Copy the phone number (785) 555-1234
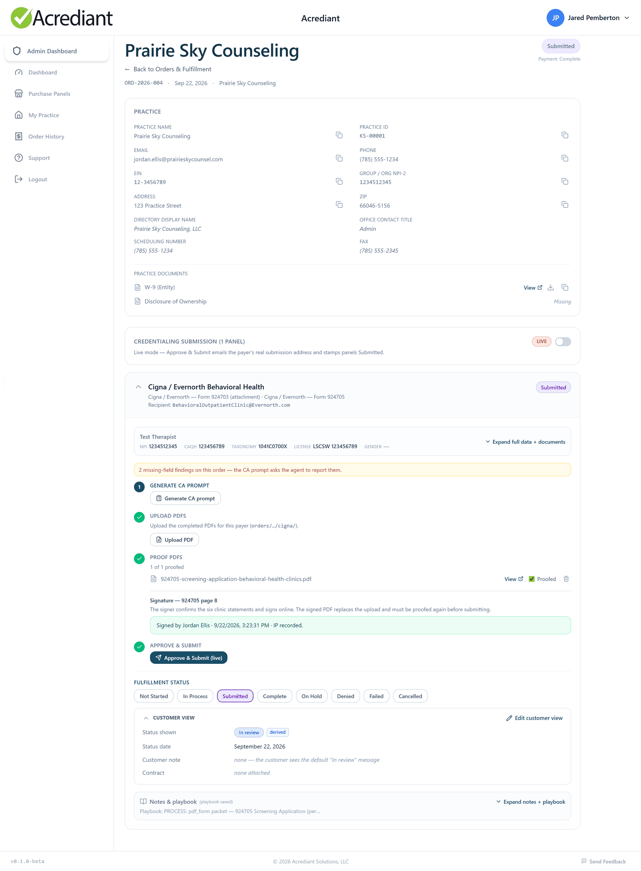The width and height of the screenshot is (641, 871). [x=565, y=158]
